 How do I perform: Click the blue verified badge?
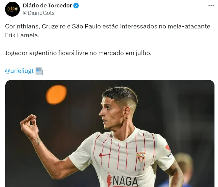(x=76, y=6)
